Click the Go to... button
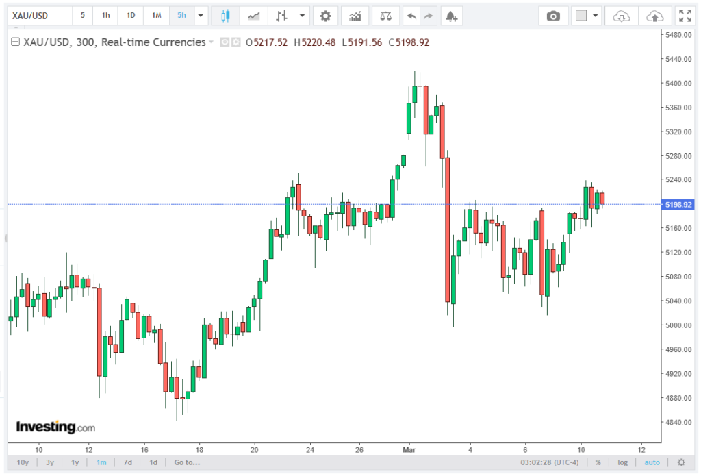Viewport: 701px width, 476px height. click(187, 462)
